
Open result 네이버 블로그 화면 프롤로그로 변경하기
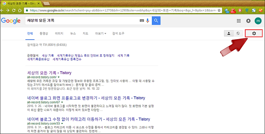[86, 98]
